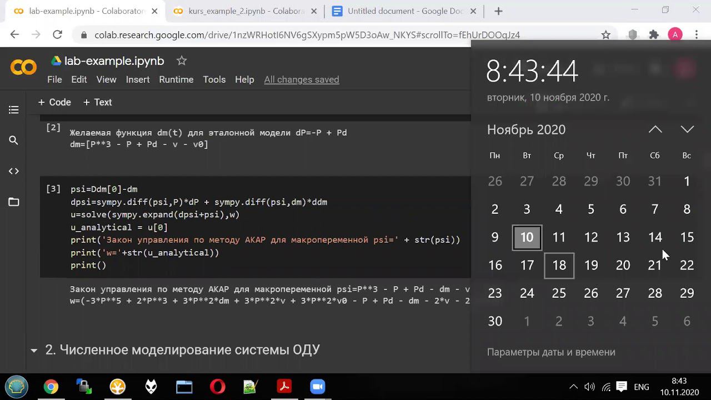Open the Opera browser taskbar icon
This screenshot has height=400, width=711.
(218, 387)
